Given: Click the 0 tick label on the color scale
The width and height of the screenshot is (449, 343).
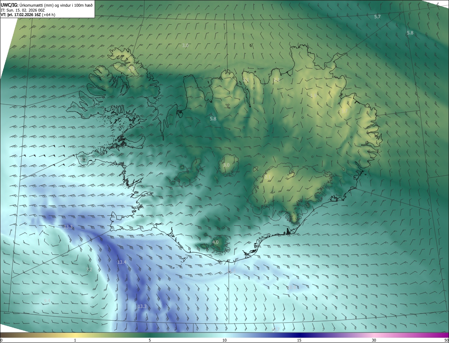Looking at the screenshot, I should [1, 341].
